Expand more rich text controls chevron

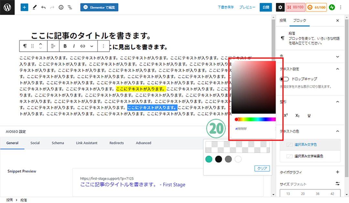point(92,46)
